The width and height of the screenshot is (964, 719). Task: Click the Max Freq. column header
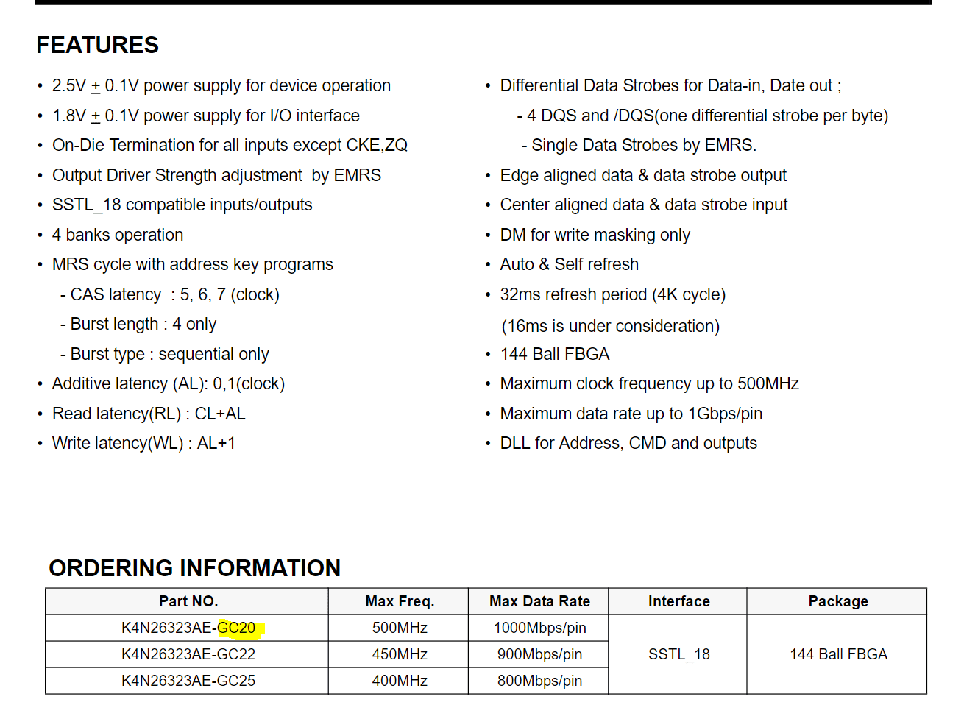[400, 601]
